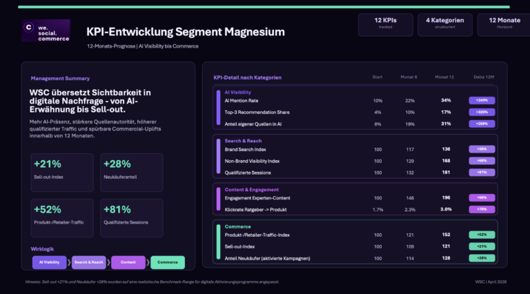Click the Anteil Neukäufer row delta badge
Screen dimensions: 530x294
point(482,258)
